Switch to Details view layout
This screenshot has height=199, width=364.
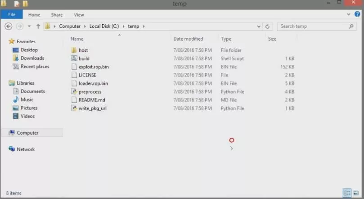347,193
